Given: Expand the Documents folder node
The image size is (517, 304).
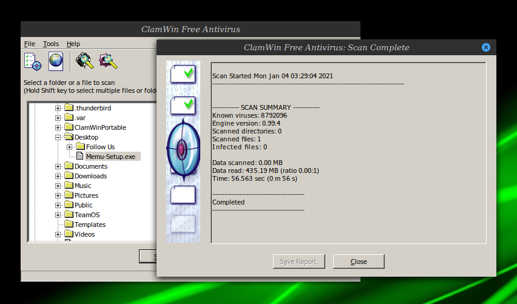Looking at the screenshot, I should [58, 166].
